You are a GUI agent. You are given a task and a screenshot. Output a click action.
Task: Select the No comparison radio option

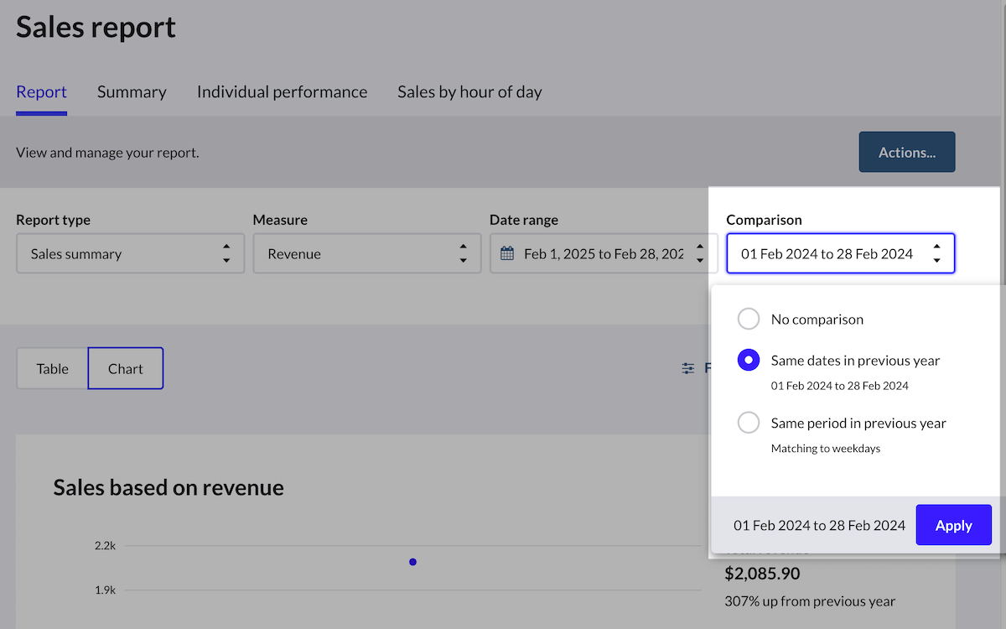pos(748,320)
